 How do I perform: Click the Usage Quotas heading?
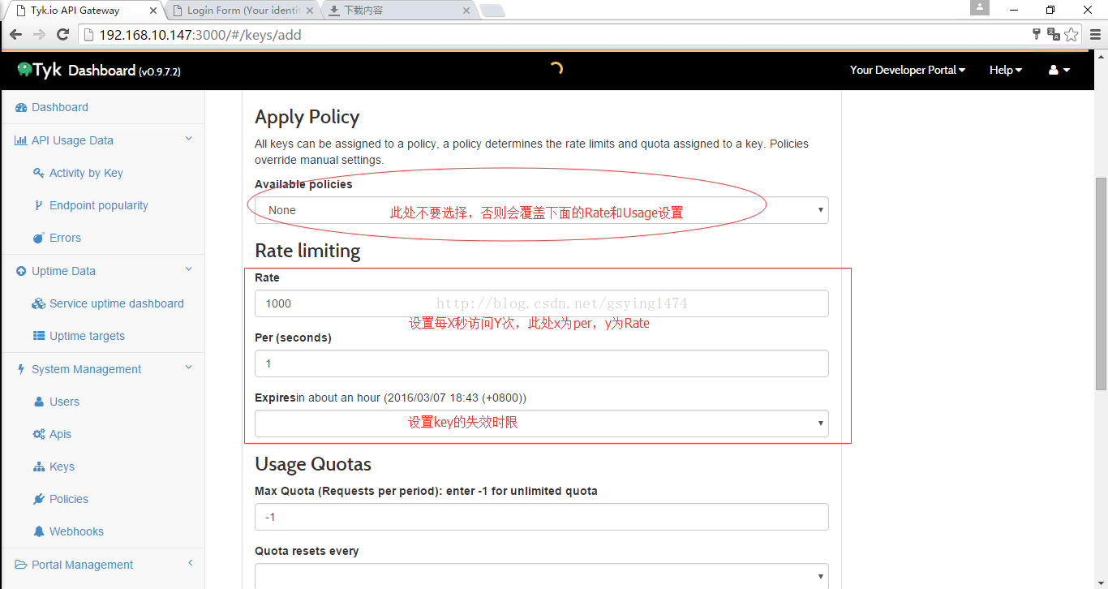313,464
